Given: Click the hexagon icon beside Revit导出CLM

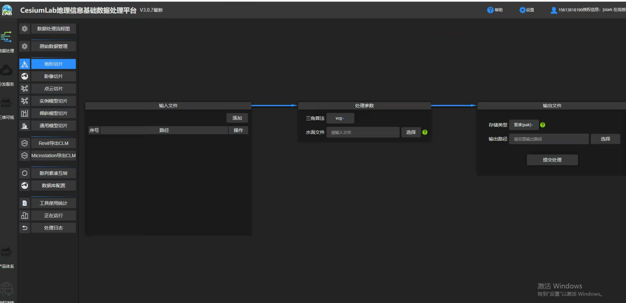Looking at the screenshot, I should pos(24,143).
